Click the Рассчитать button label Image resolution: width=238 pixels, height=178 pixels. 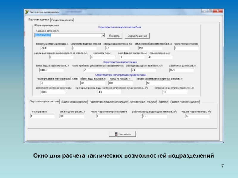point(124,134)
